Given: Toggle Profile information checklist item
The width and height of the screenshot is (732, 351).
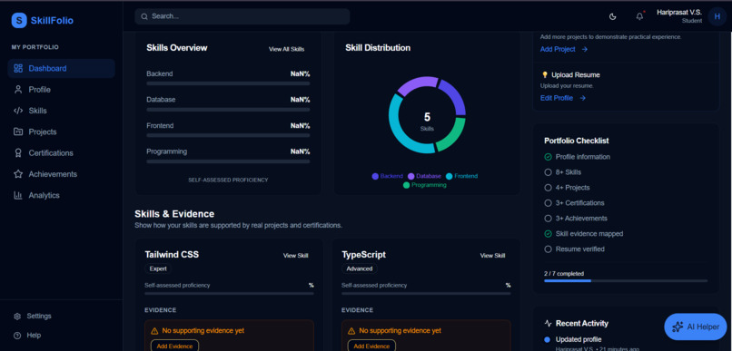Looking at the screenshot, I should coord(548,157).
